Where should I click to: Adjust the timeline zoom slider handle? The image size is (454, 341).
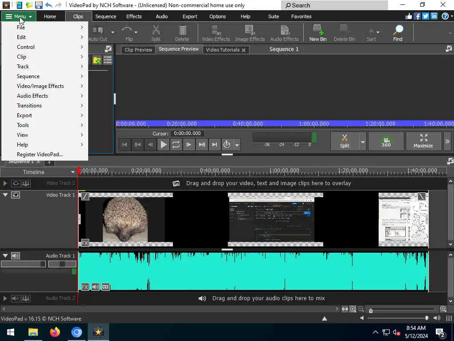(371, 310)
